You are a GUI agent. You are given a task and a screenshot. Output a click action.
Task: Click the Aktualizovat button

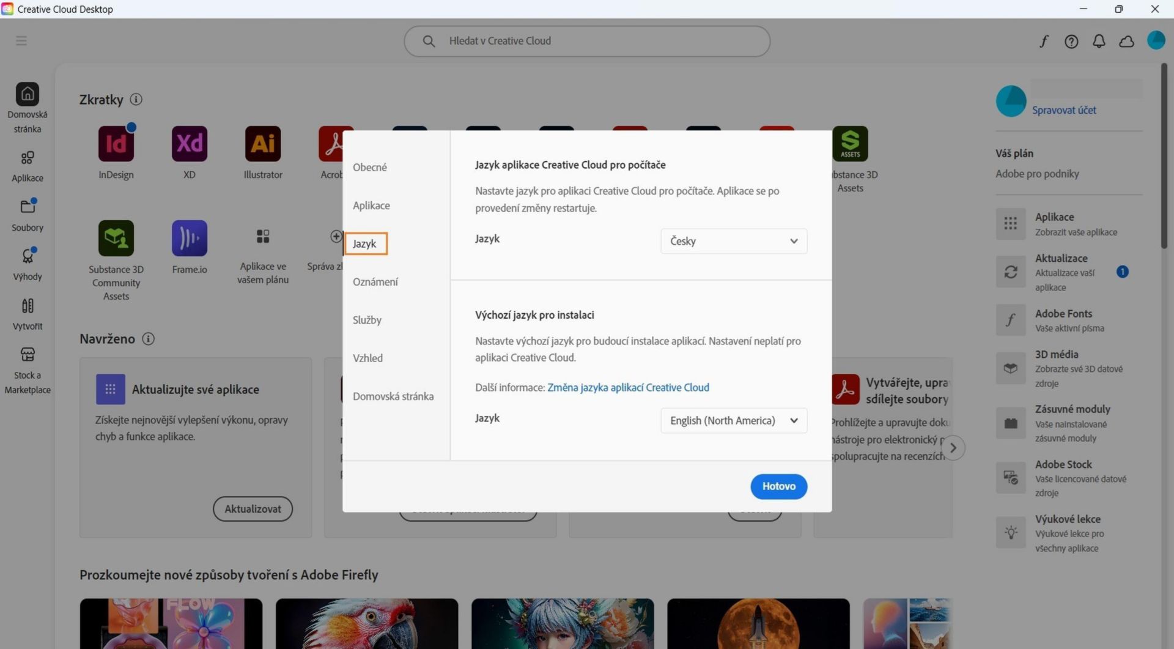[x=253, y=509]
